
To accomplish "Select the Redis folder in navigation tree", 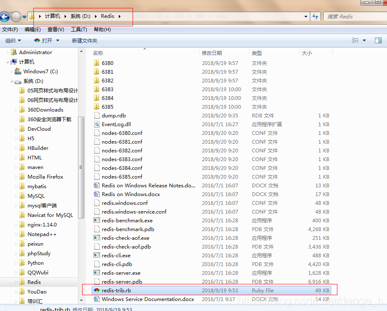I will point(34,282).
